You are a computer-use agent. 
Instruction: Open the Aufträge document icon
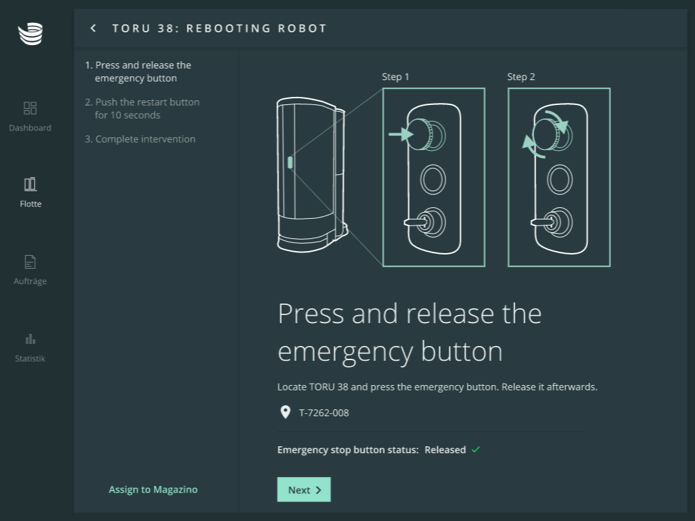click(30, 262)
